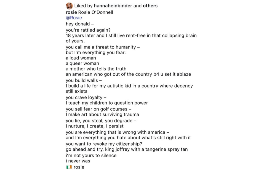Click the 'you're rattled again?' line
Image resolution: width=264 pixels, height=174 pixels.
coord(88,30)
